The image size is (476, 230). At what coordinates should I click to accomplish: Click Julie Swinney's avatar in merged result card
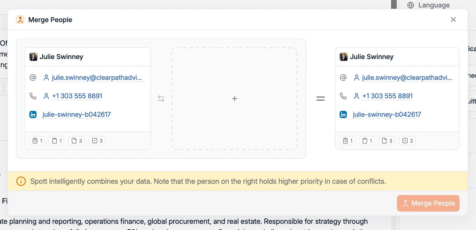point(344,57)
